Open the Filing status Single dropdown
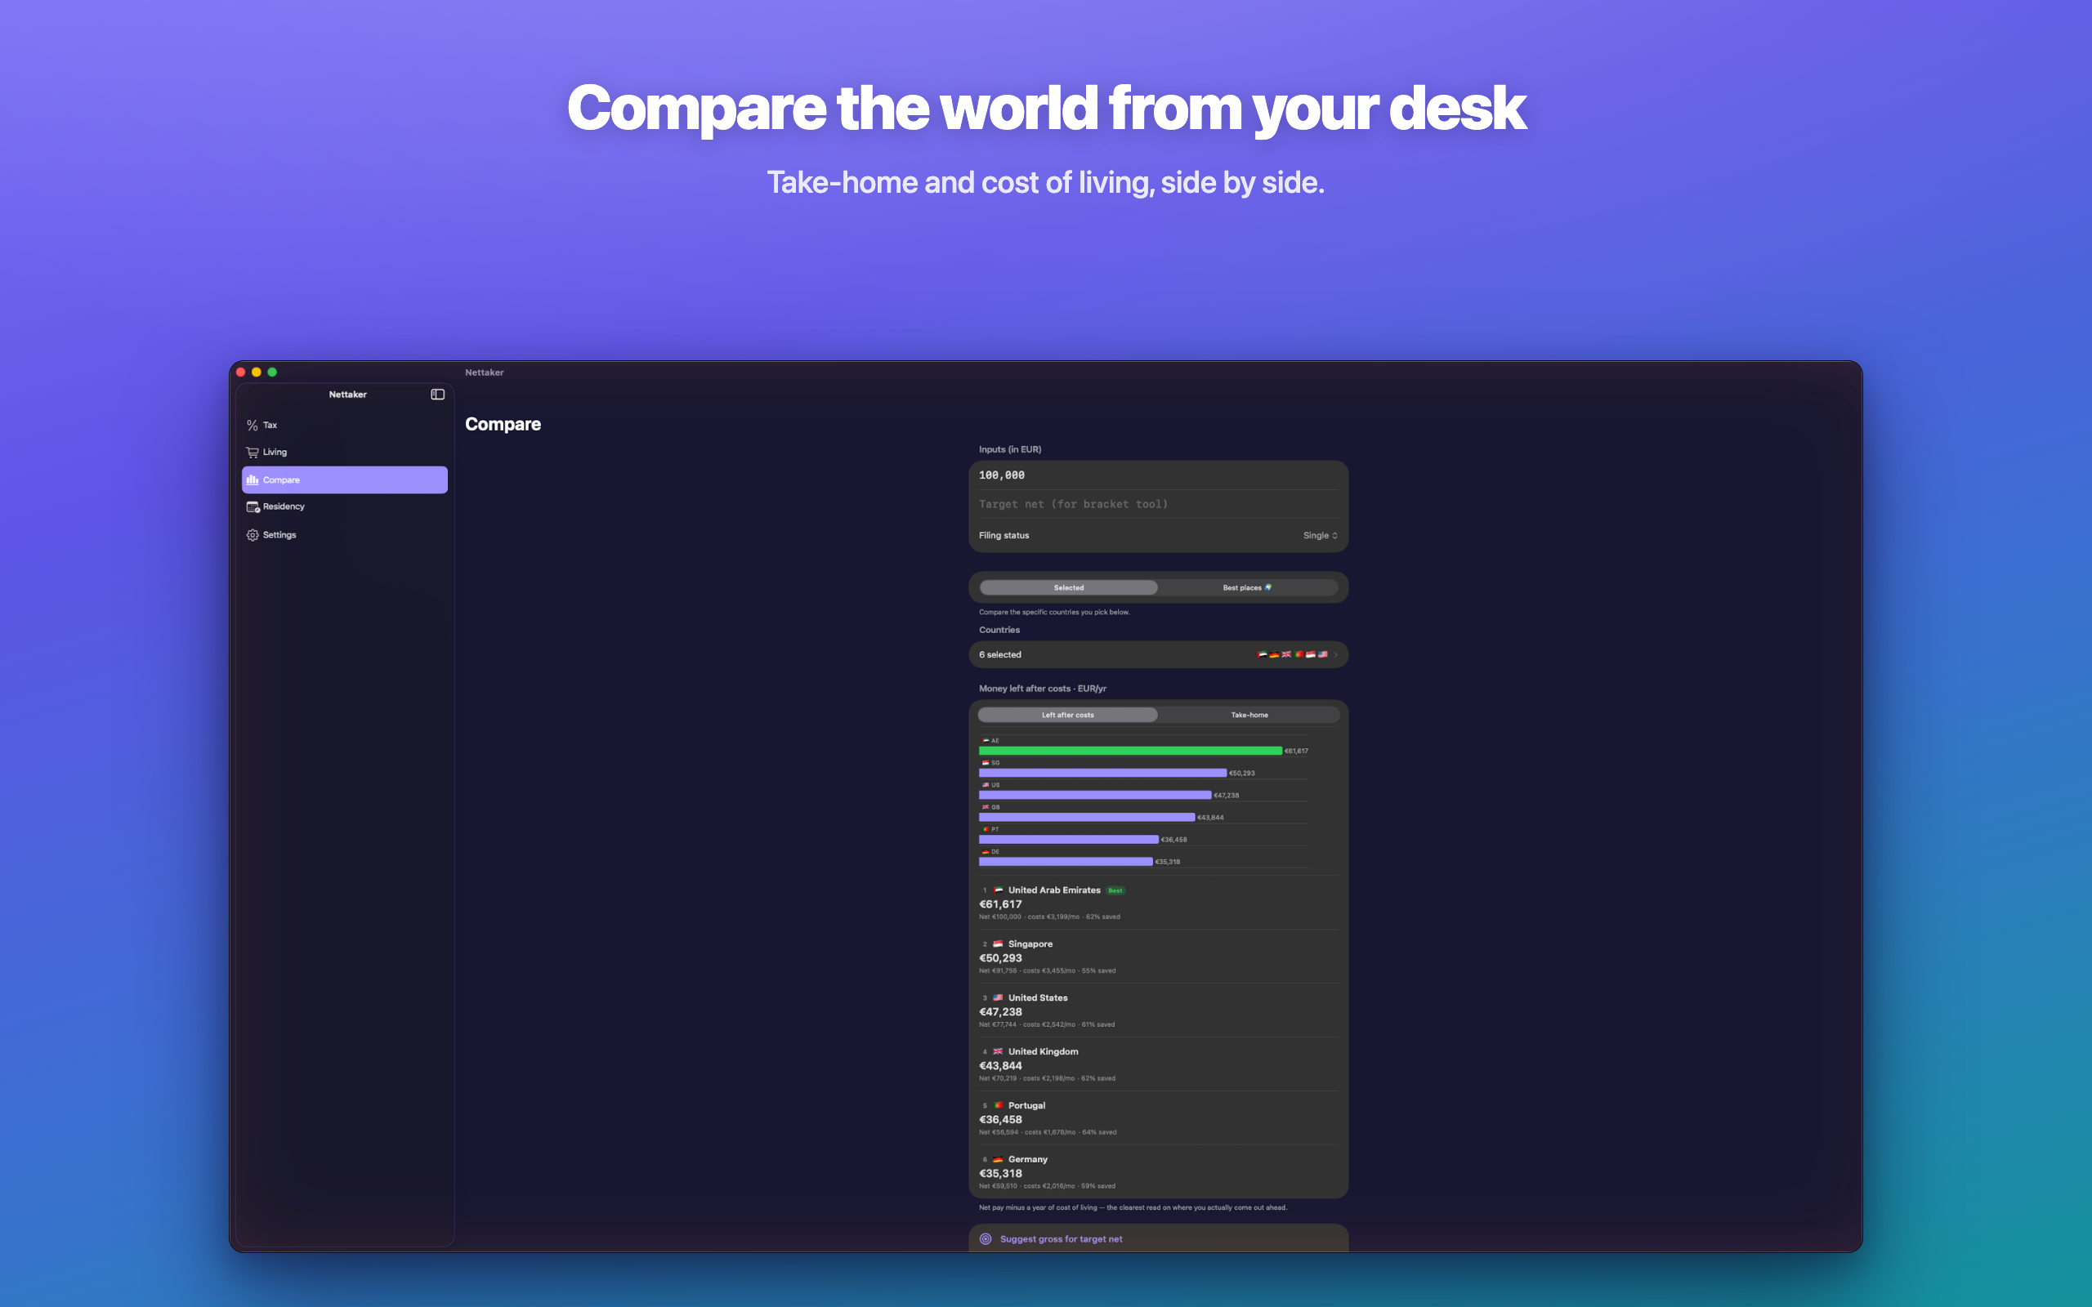 [x=1320, y=536]
